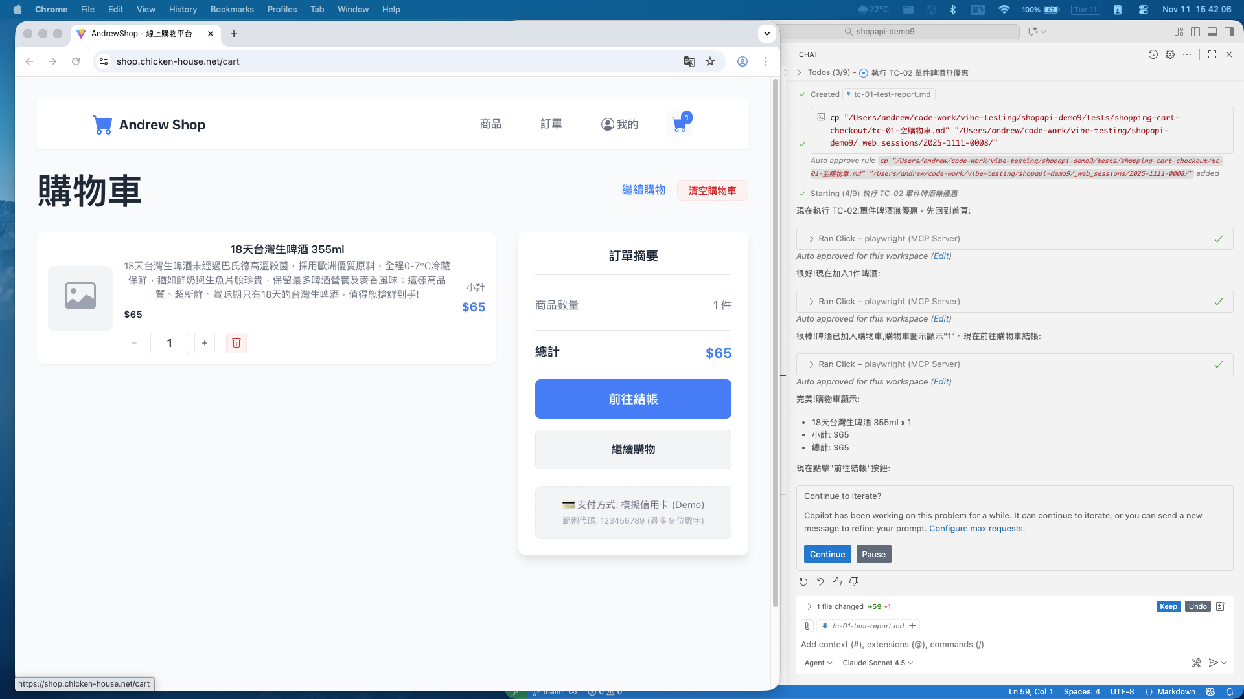
Task: Click the 前往結帳 checkout button
Action: click(632, 399)
